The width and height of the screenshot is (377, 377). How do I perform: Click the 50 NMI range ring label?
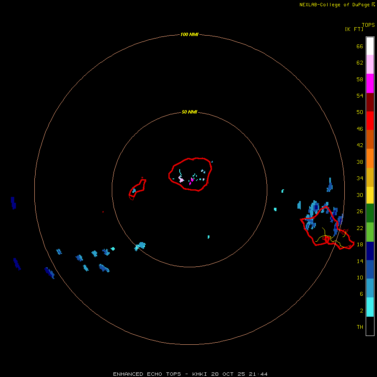point(189,112)
